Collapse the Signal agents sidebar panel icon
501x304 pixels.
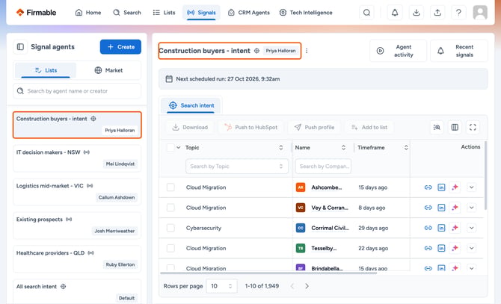[20, 47]
